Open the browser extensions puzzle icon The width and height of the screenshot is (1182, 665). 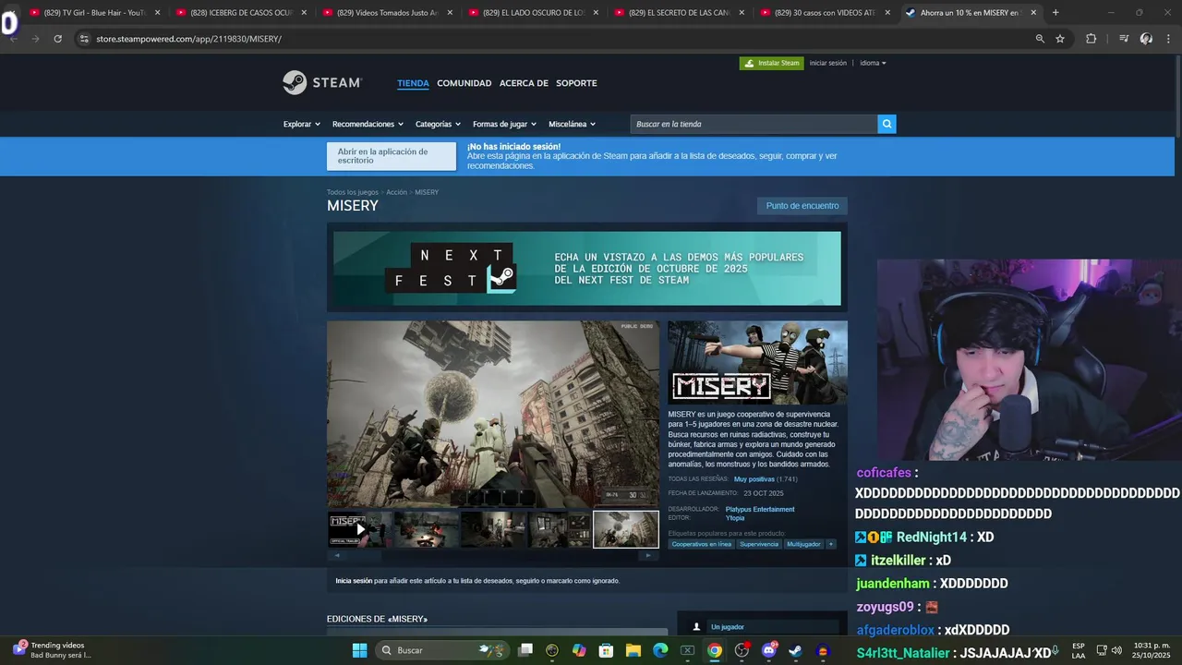pyautogui.click(x=1091, y=39)
